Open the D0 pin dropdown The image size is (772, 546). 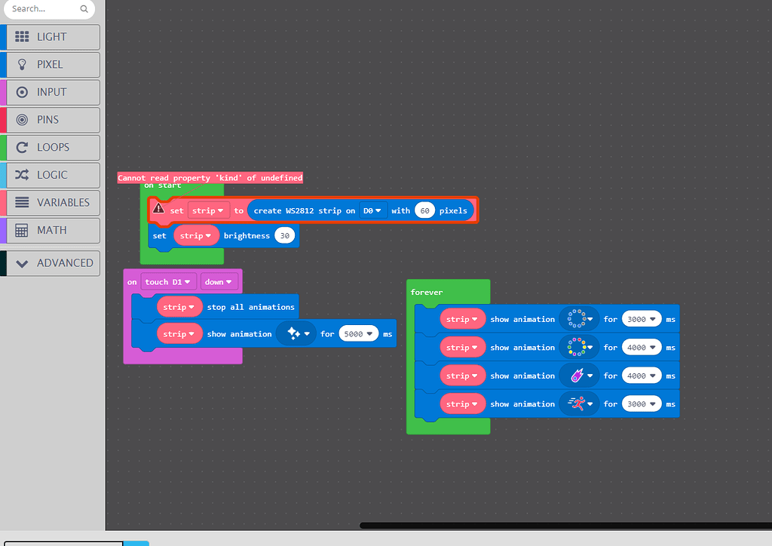pos(372,210)
